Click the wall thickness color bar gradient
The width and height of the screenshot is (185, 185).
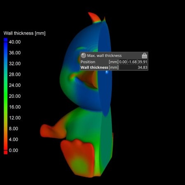point(6,96)
